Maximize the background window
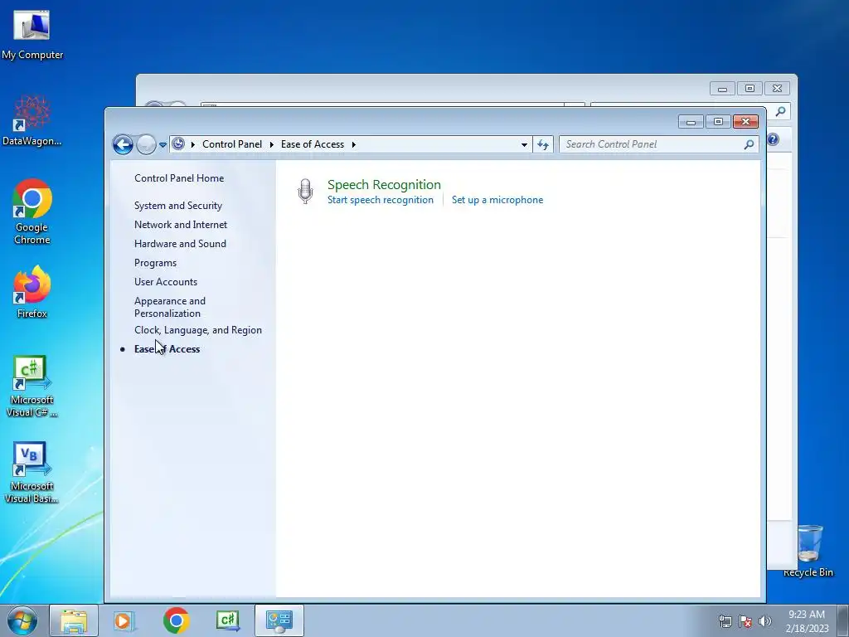The height and width of the screenshot is (637, 849). 750,88
